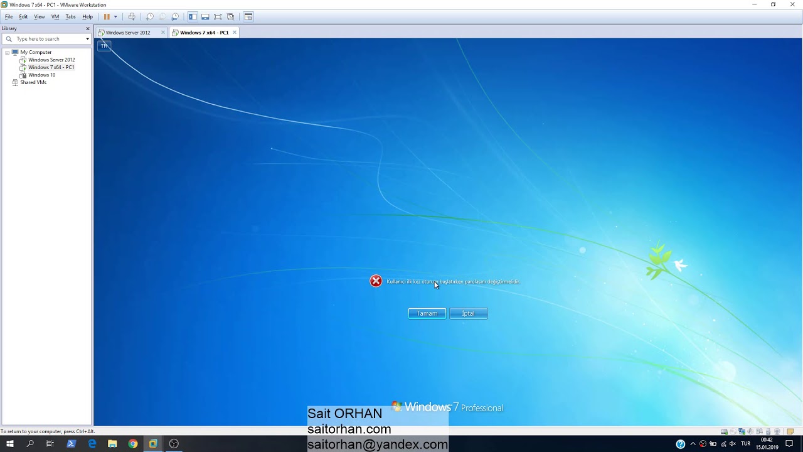Switch to the Windows Server 2012 tab
803x452 pixels.
127,33
